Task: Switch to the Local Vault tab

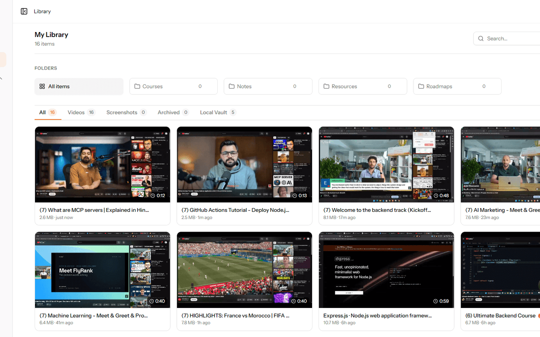Action: 218,112
